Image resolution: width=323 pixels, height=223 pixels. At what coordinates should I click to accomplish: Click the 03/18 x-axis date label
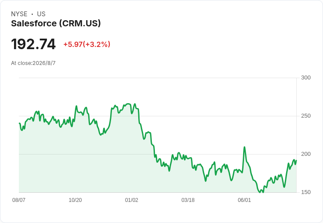tap(188, 200)
